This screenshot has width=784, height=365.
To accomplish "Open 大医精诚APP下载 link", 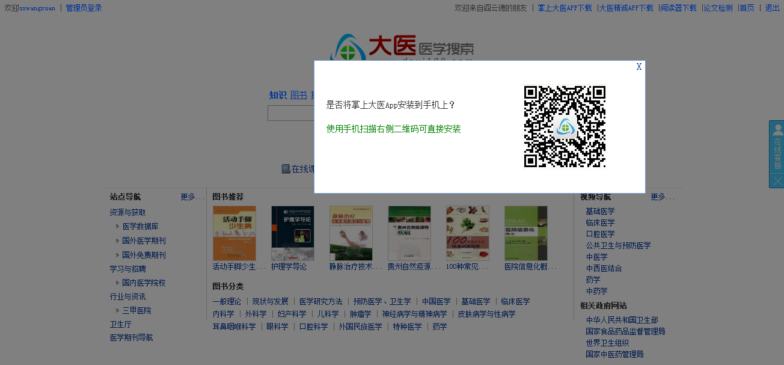I will pyautogui.click(x=626, y=8).
